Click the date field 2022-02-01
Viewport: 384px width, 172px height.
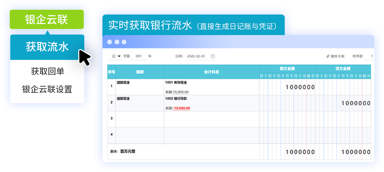[x=196, y=56]
